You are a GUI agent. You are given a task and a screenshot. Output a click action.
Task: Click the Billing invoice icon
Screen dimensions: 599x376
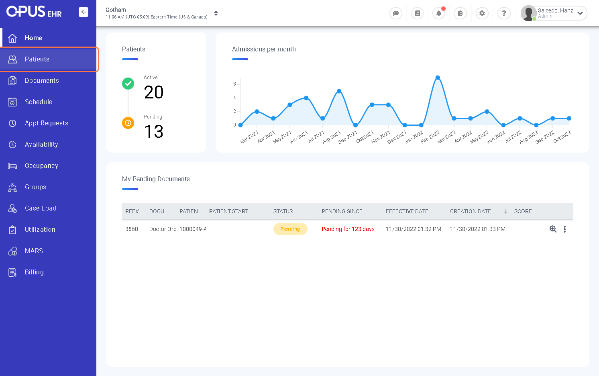(x=12, y=272)
